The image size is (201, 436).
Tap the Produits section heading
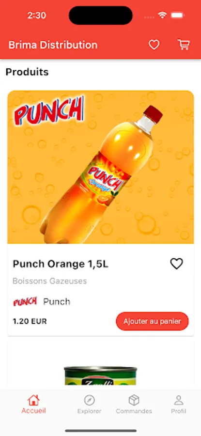click(27, 72)
